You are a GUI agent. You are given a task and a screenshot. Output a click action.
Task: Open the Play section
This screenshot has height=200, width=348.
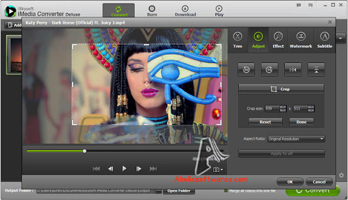(x=219, y=11)
